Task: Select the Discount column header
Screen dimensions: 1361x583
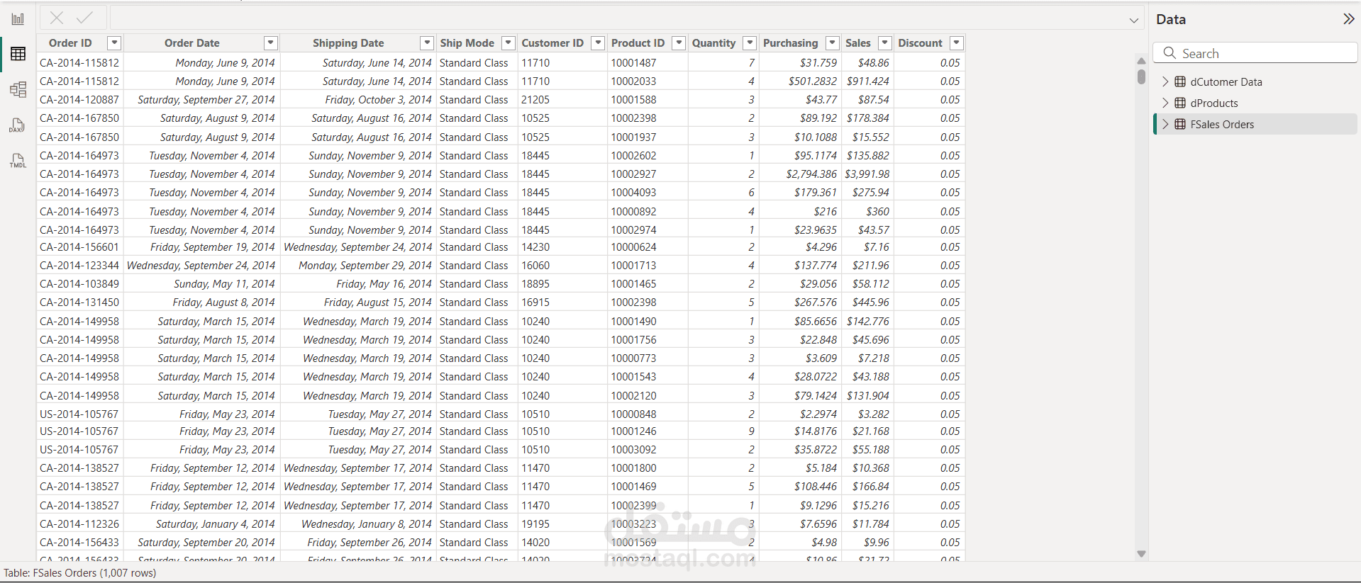Action: pos(921,43)
